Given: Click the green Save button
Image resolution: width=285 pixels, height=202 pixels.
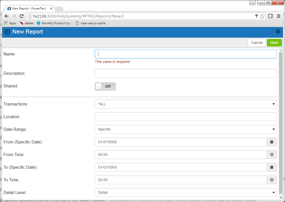Looking at the screenshot, I should click(x=274, y=43).
